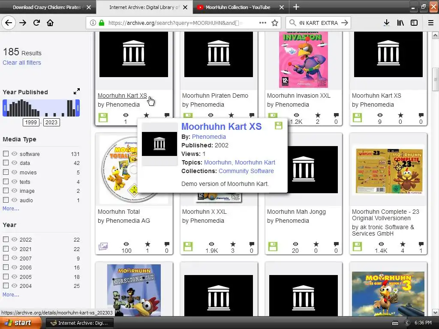
Task: Close the MoorHuhn Collection YouTube tab
Action: (282, 7)
